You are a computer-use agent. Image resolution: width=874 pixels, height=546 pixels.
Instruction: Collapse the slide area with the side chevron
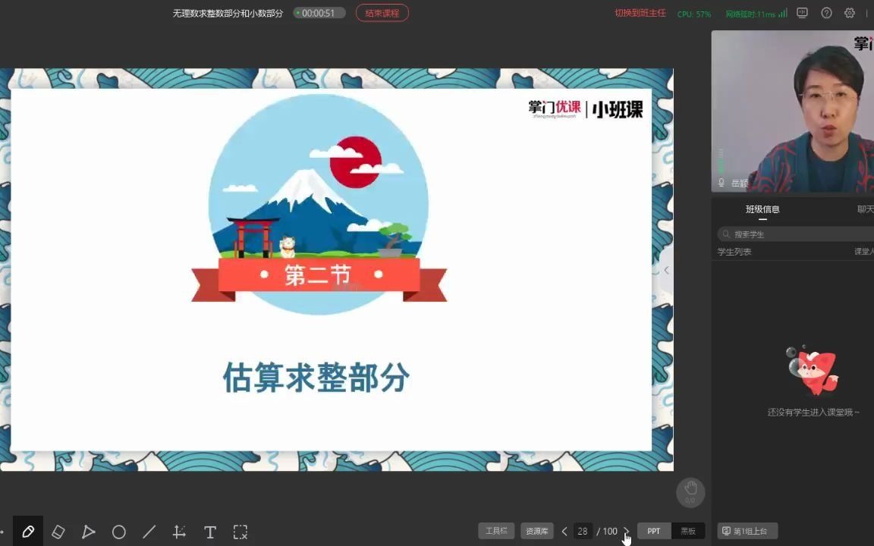666,270
